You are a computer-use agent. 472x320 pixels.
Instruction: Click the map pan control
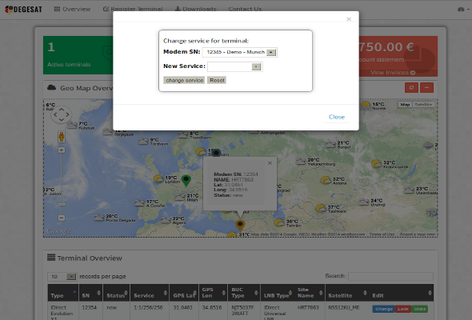(x=61, y=114)
